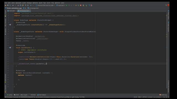Click the 23:33 cursor position indicator
Image resolution: width=177 pixels, height=99 pixels.
point(135,97)
